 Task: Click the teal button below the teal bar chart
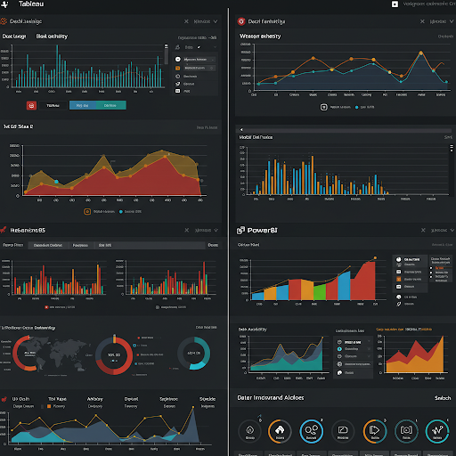click(x=111, y=105)
